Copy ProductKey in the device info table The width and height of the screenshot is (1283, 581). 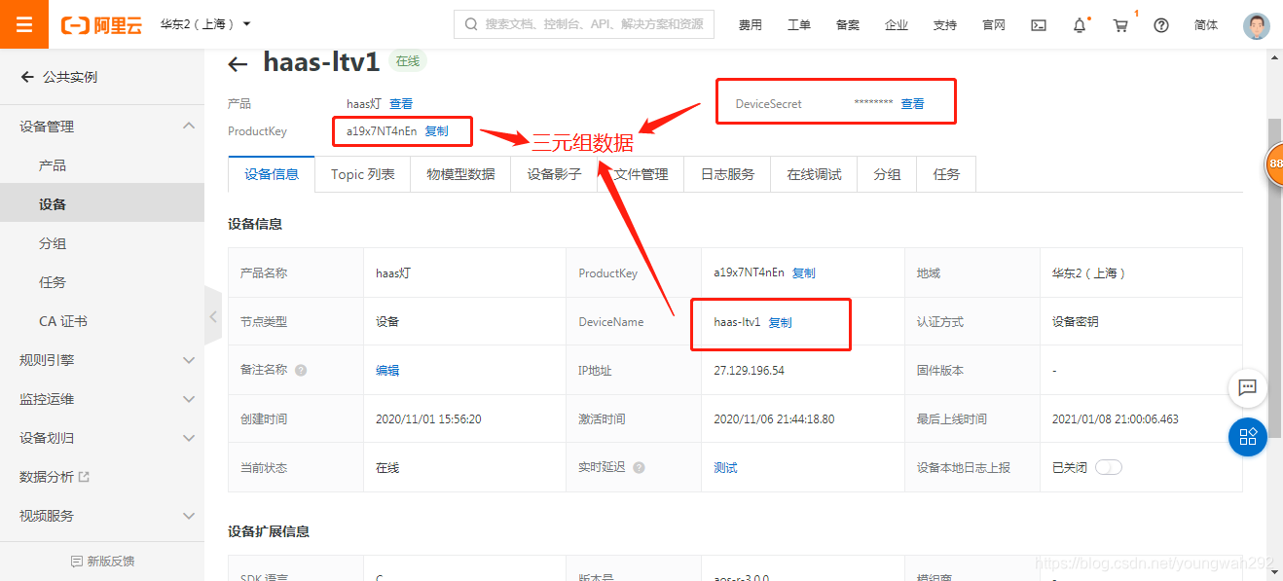tap(803, 273)
